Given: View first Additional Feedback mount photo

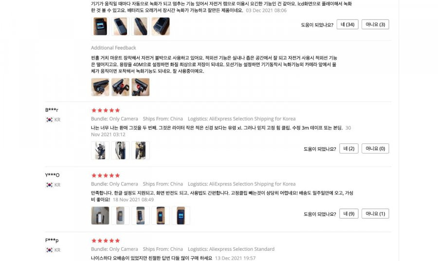Looking at the screenshot, I should (x=100, y=87).
